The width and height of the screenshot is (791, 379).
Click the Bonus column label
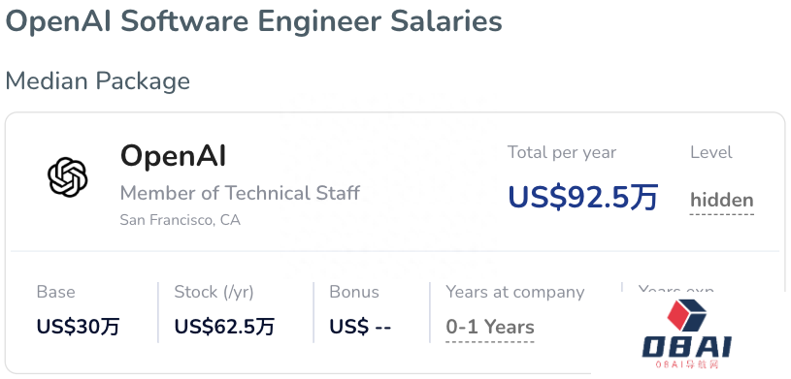coord(354,292)
